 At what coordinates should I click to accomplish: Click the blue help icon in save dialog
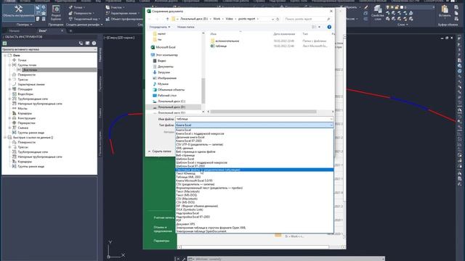pyautogui.click(x=329, y=27)
